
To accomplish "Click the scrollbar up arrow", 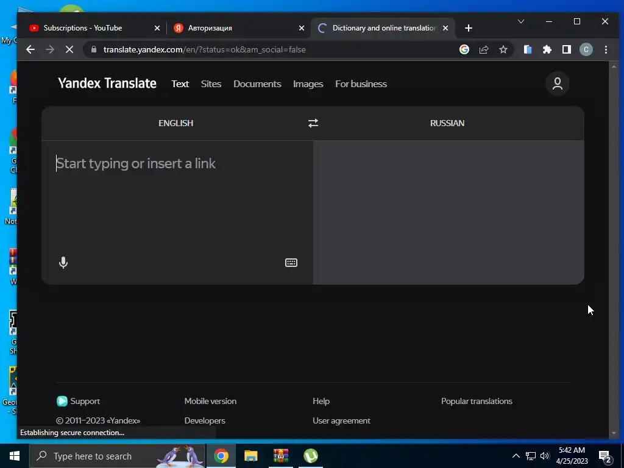I will pyautogui.click(x=614, y=66).
